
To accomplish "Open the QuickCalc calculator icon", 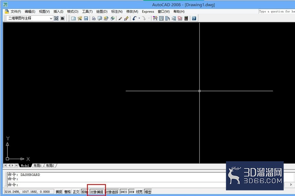I will point(186,18).
